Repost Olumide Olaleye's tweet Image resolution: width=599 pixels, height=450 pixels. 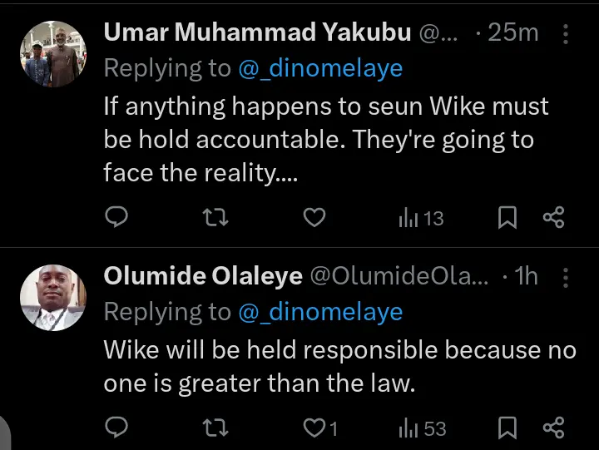[x=215, y=428]
